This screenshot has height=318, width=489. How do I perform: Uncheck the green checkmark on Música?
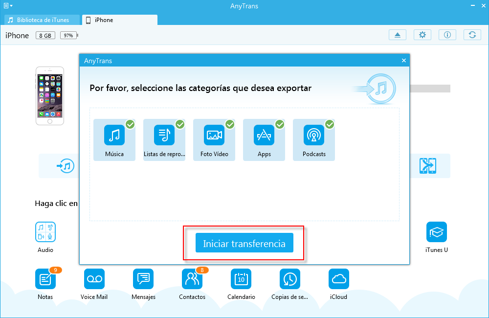(x=130, y=125)
